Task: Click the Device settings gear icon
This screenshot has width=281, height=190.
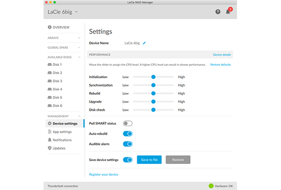Action: pyautogui.click(x=50, y=124)
